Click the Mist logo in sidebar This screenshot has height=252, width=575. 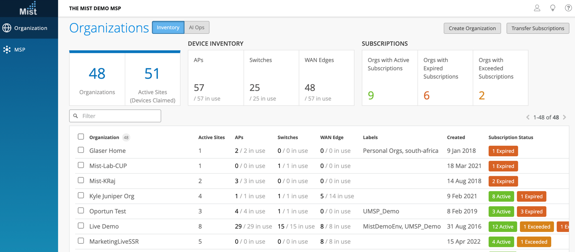pos(28,8)
